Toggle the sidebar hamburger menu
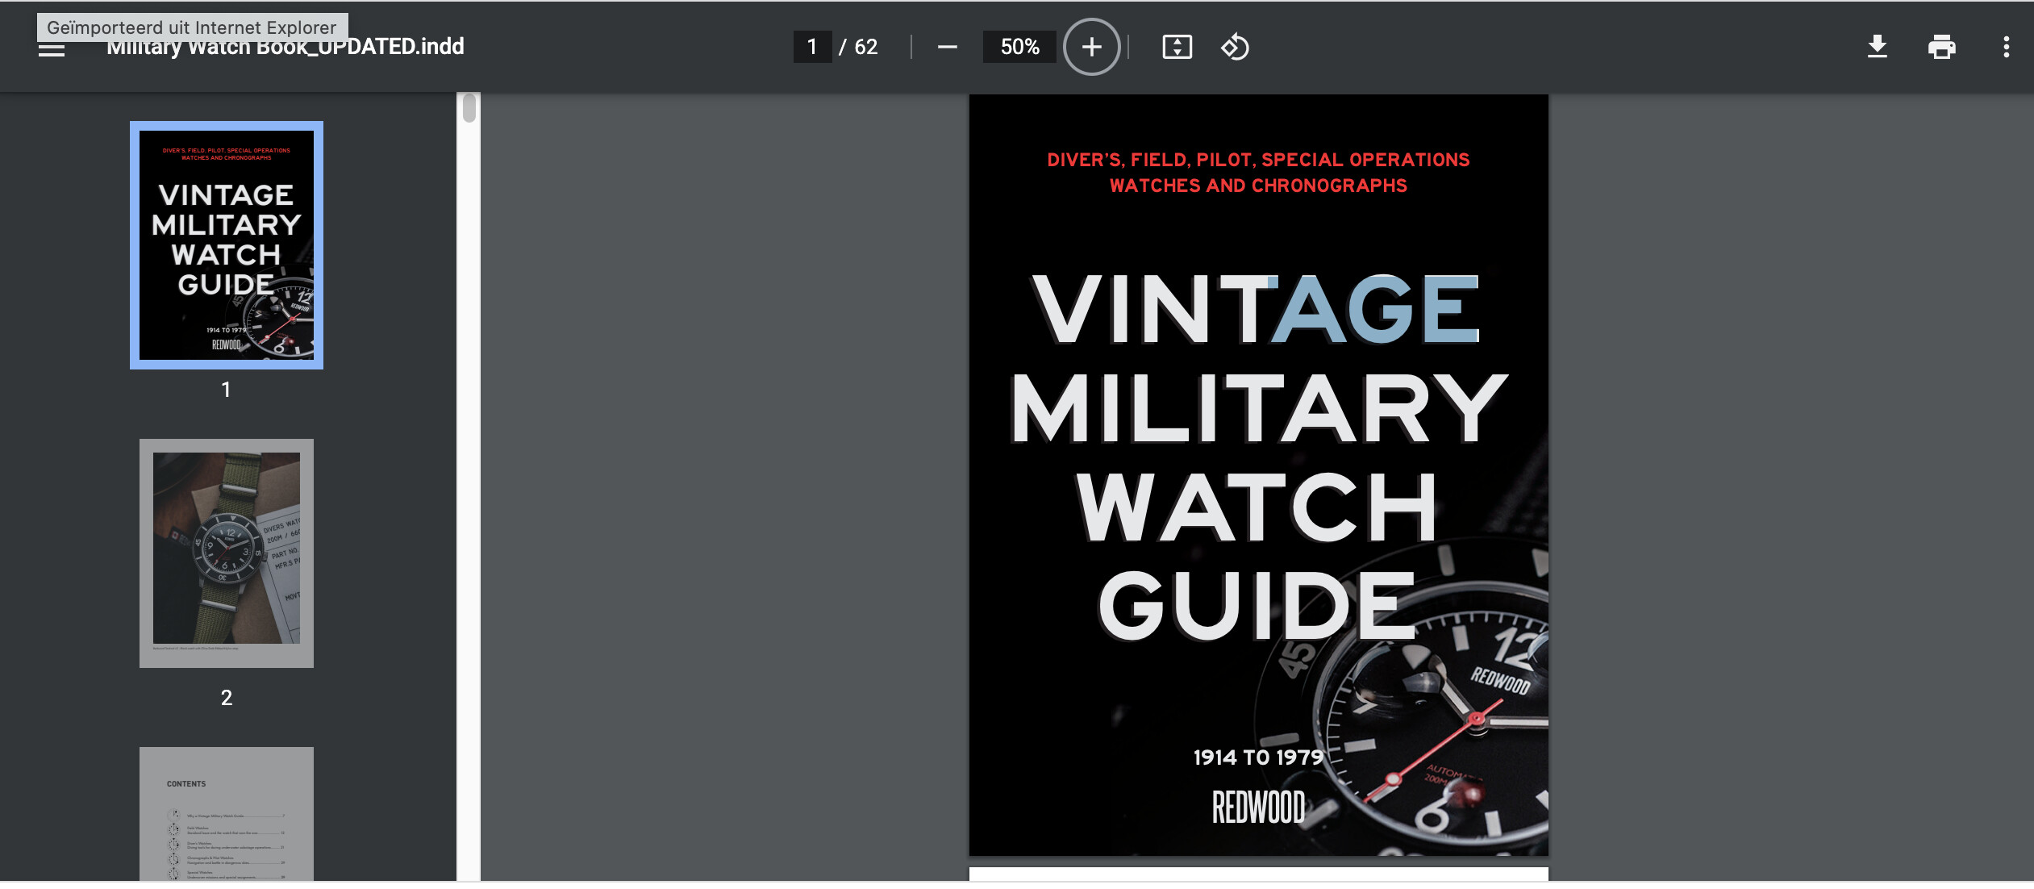Viewport: 2034px width, 889px height. click(52, 48)
